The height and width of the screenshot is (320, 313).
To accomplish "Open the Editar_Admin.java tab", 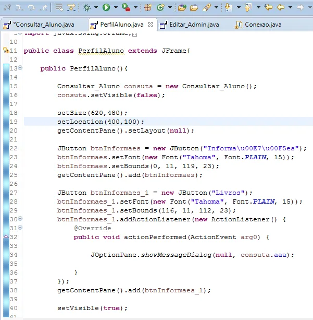I will [x=194, y=25].
